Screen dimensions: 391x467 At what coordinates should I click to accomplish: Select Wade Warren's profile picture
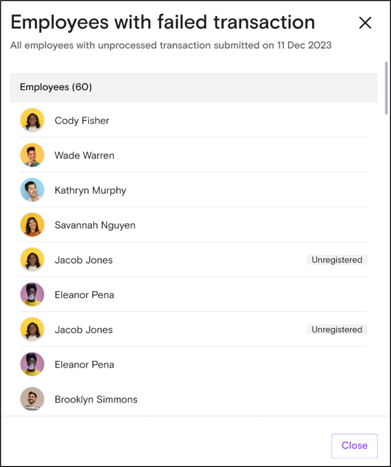[x=32, y=155]
